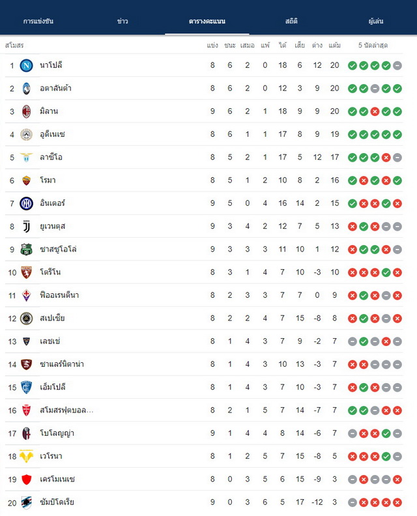This screenshot has height=516, width=417.
Task: Click the Juventus club logo
Action: (x=26, y=227)
